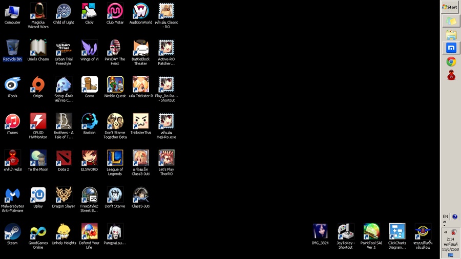461x259 pixels.
Task: Open GoodGames Online shortcut
Action: [38, 236]
